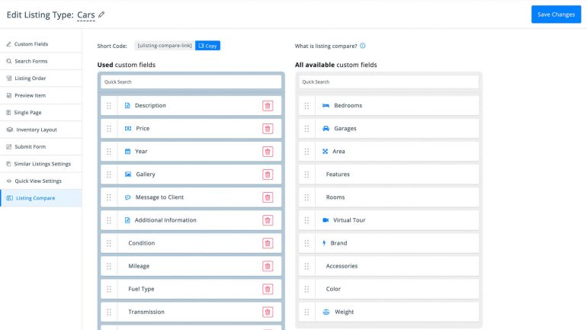Click the bed icon on Bedrooms row
Image resolution: width=587 pixels, height=330 pixels.
pyautogui.click(x=326, y=105)
